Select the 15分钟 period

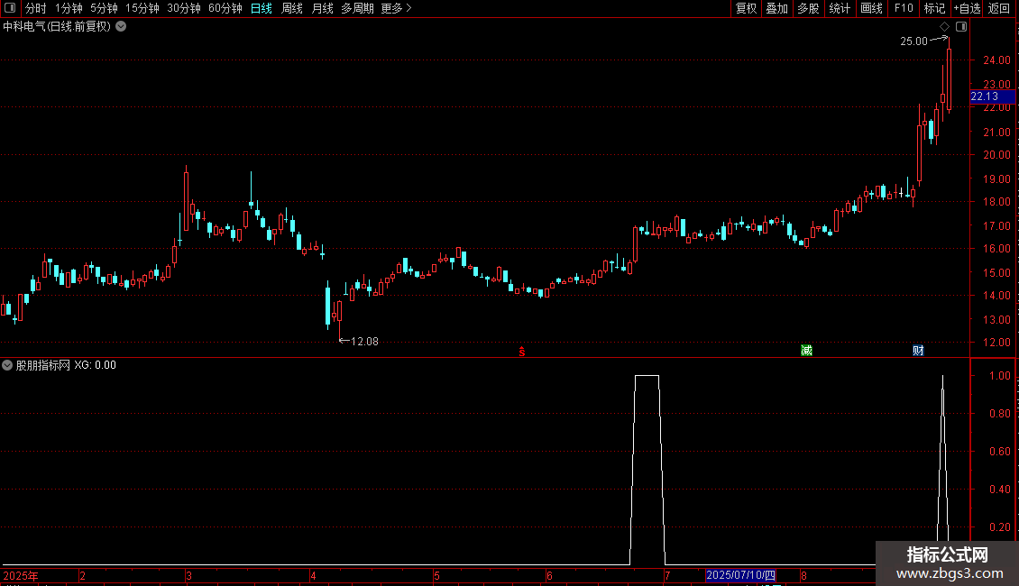(142, 8)
